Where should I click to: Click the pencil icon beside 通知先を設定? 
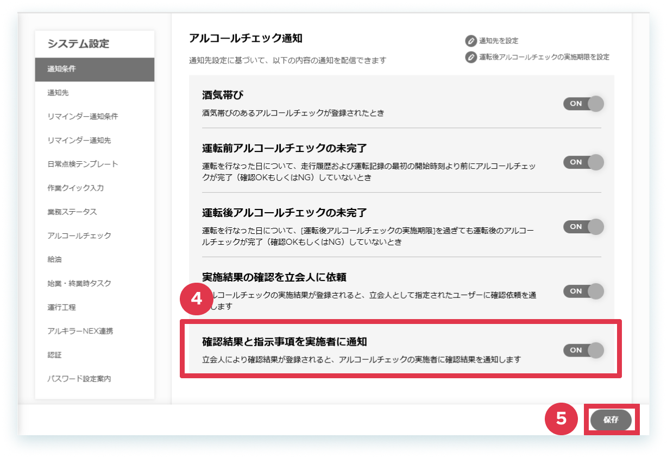click(471, 41)
